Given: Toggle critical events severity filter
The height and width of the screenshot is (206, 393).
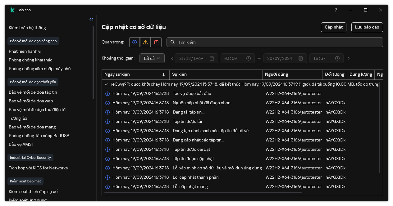Looking at the screenshot, I should click(x=156, y=42).
